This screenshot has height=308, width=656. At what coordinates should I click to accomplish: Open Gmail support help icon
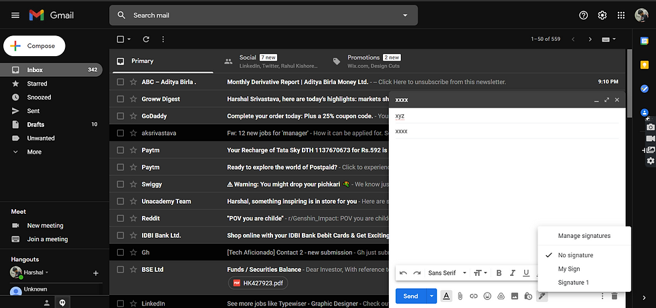[583, 15]
